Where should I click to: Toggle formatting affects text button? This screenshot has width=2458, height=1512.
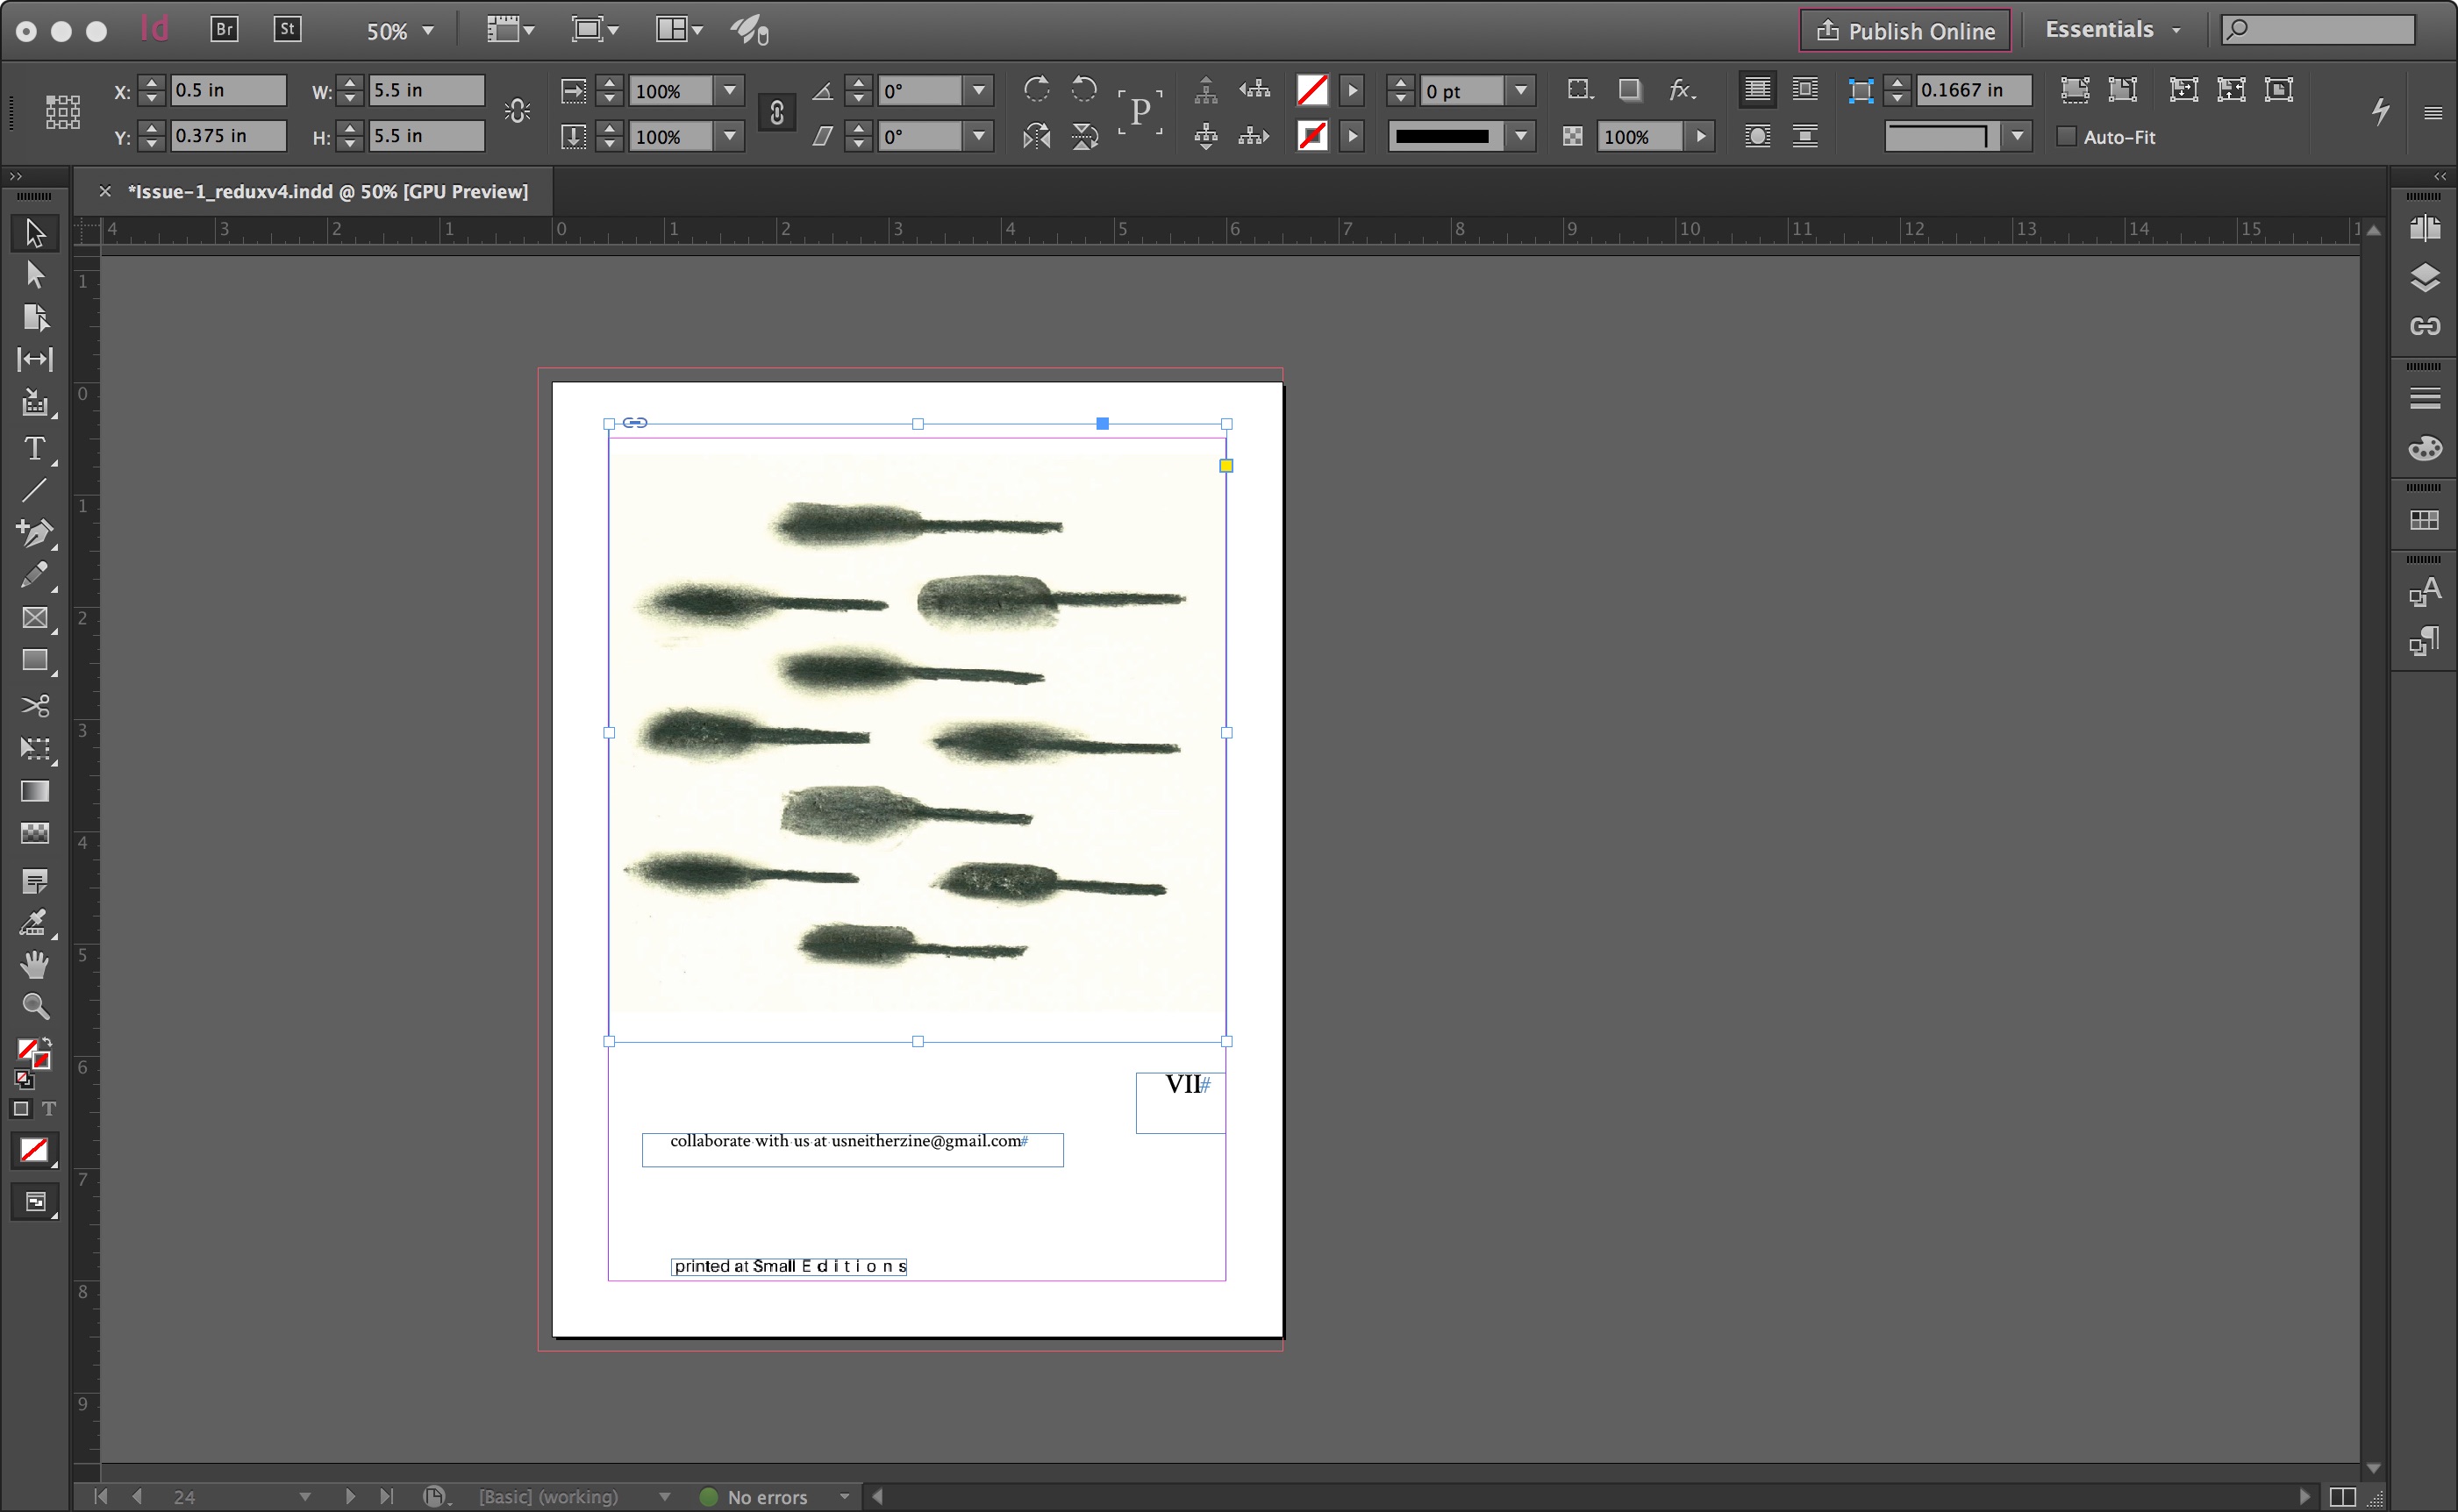(x=49, y=1109)
